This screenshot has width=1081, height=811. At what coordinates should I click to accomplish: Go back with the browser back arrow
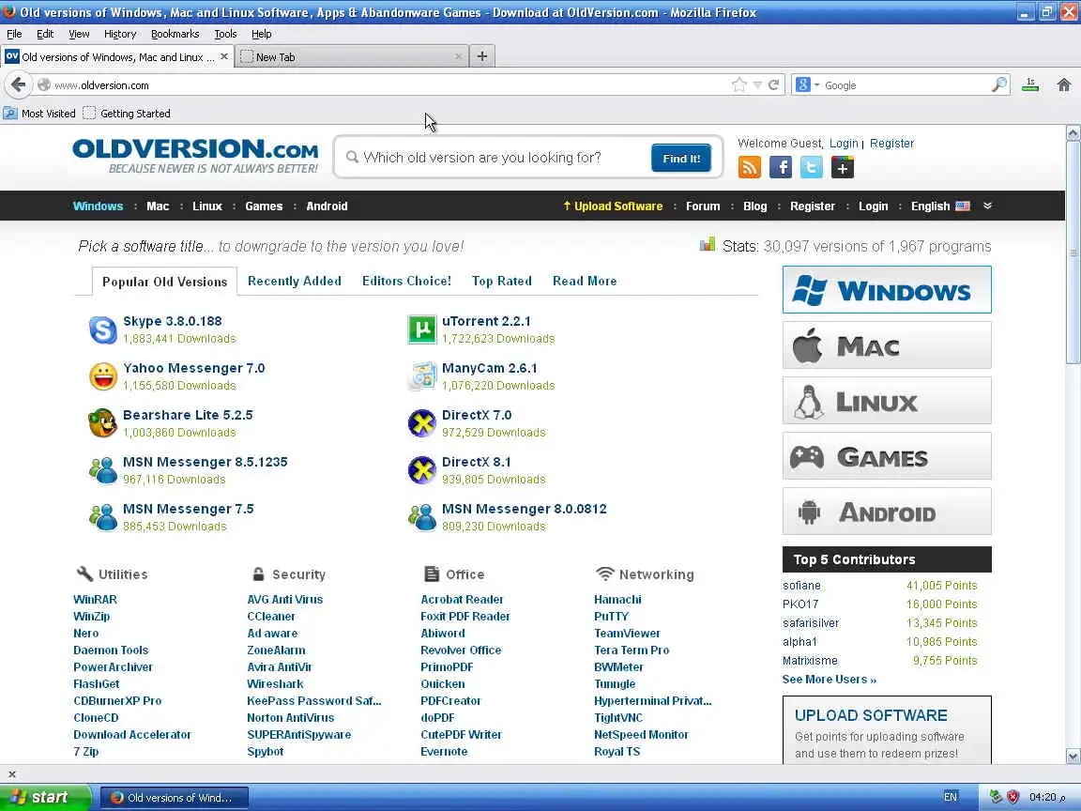[18, 84]
